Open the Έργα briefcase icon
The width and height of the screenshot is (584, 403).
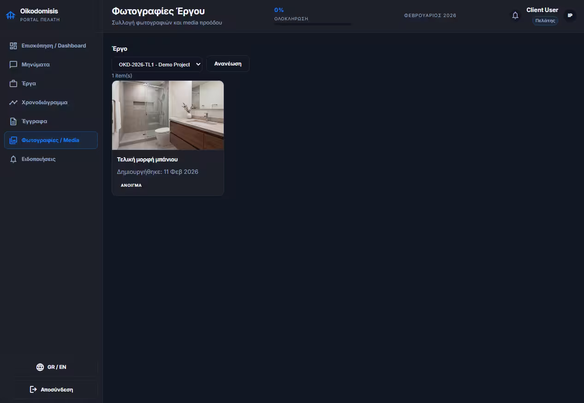tap(13, 83)
